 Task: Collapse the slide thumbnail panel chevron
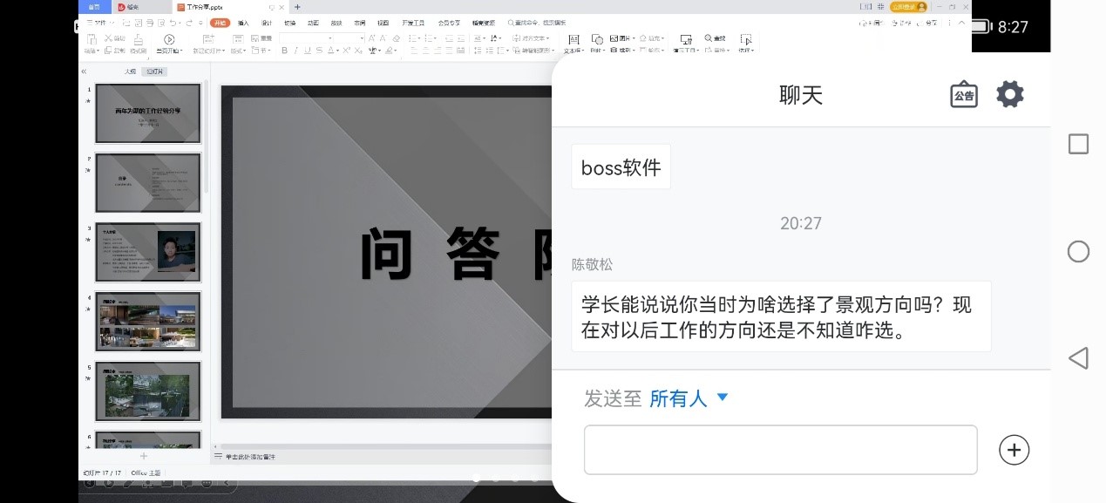point(84,71)
